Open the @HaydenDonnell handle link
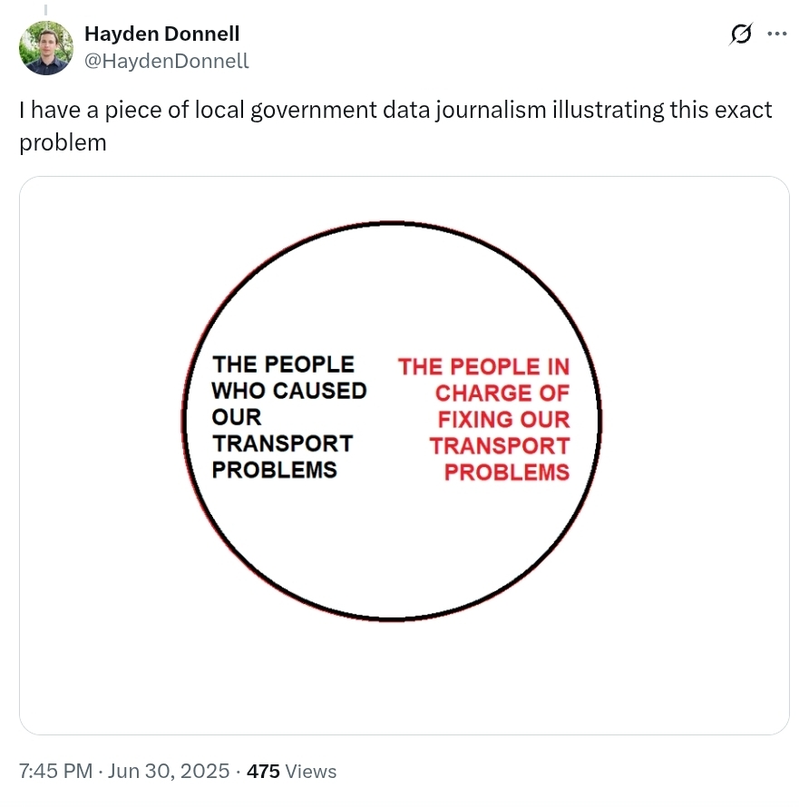Screen dimensions: 799x807 tap(166, 61)
